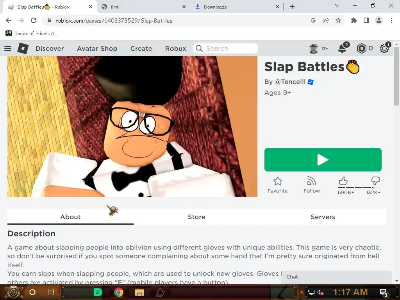Dislike the game with thumbs down
Image resolution: width=400 pixels, height=300 pixels.
click(x=375, y=181)
